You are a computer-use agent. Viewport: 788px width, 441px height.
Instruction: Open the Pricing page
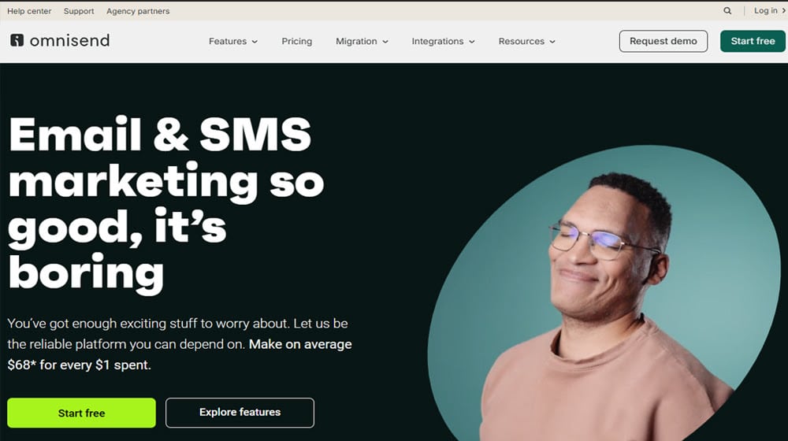(296, 41)
